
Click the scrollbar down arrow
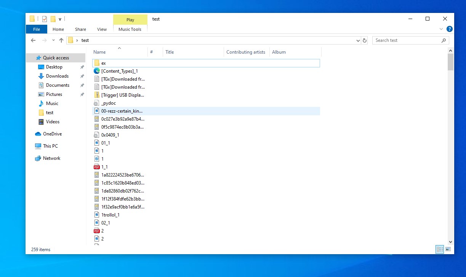pyautogui.click(x=451, y=242)
